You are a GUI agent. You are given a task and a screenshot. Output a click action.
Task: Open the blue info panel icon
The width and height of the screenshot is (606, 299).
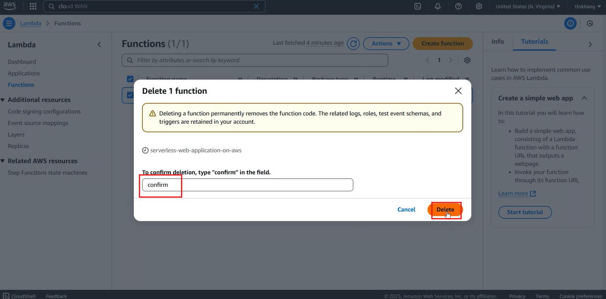570,23
